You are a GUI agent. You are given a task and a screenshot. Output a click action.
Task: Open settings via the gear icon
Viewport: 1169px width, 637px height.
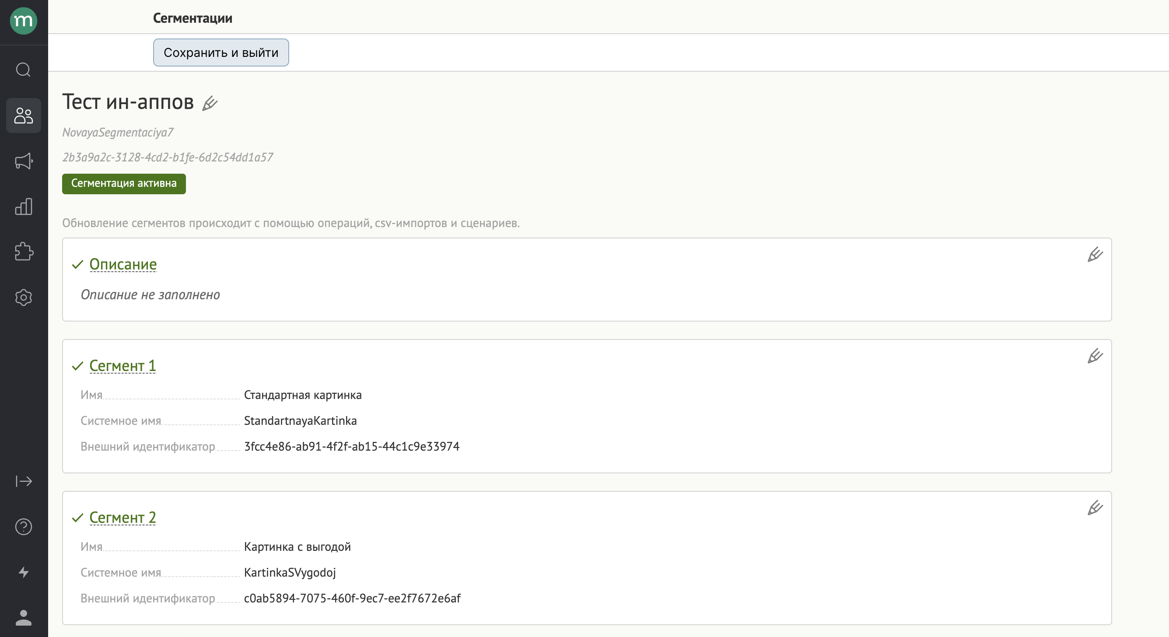(x=24, y=297)
